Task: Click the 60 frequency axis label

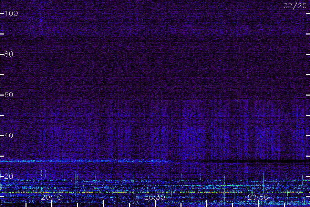Action: pos(9,95)
